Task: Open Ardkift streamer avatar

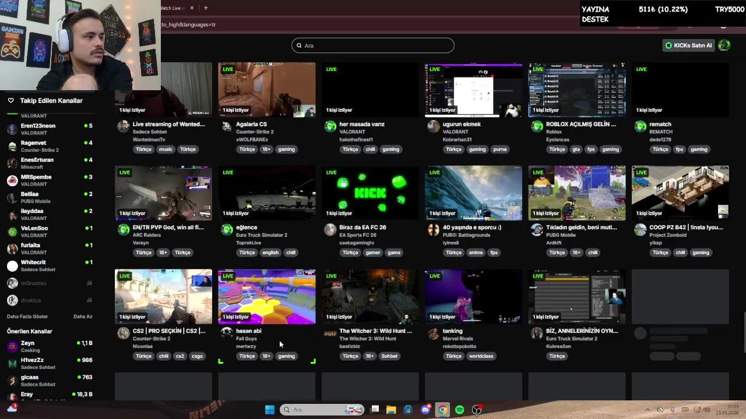Action: click(x=537, y=230)
